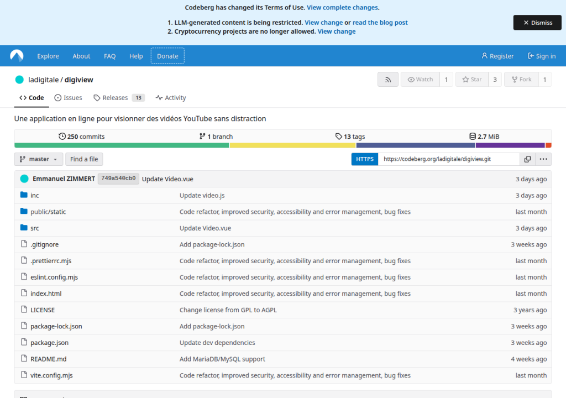Show the stargazers count of 3
The height and width of the screenshot is (398, 566).
pyautogui.click(x=495, y=80)
